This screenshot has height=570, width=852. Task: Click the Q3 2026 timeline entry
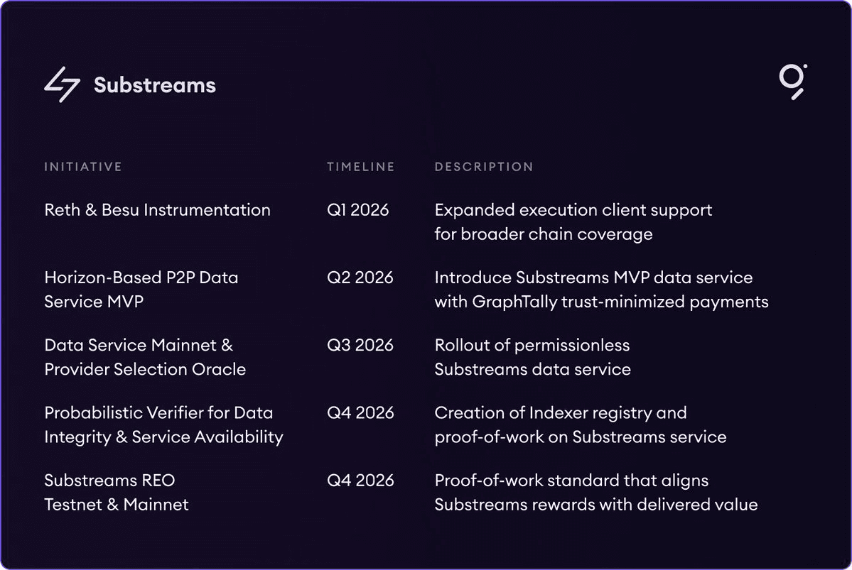click(x=360, y=345)
